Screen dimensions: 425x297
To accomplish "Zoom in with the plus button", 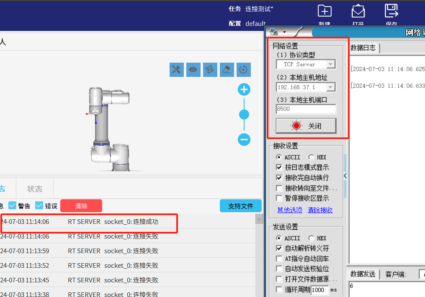I will [244, 89].
